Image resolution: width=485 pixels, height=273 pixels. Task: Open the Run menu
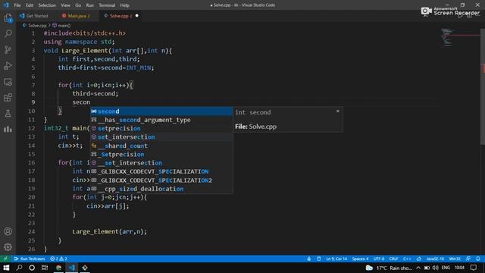89,5
